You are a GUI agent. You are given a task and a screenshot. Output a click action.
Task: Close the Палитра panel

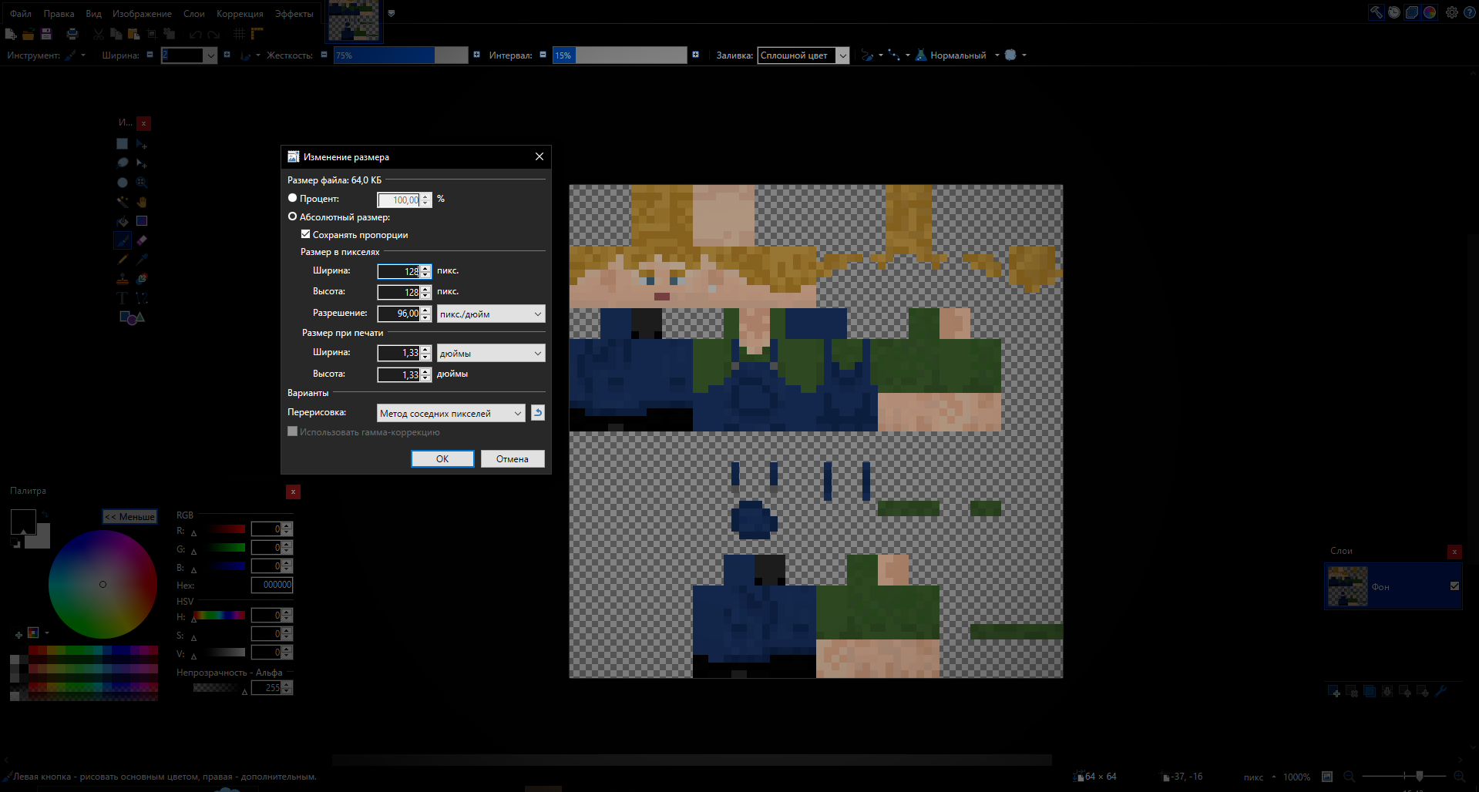[293, 492]
